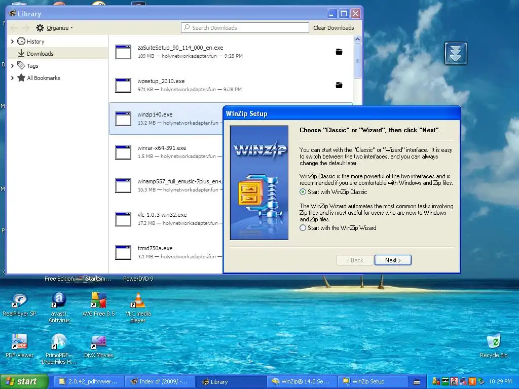Image resolution: width=519 pixels, height=389 pixels.
Task: Open VLC media player desktop shortcut
Action: 138,307
